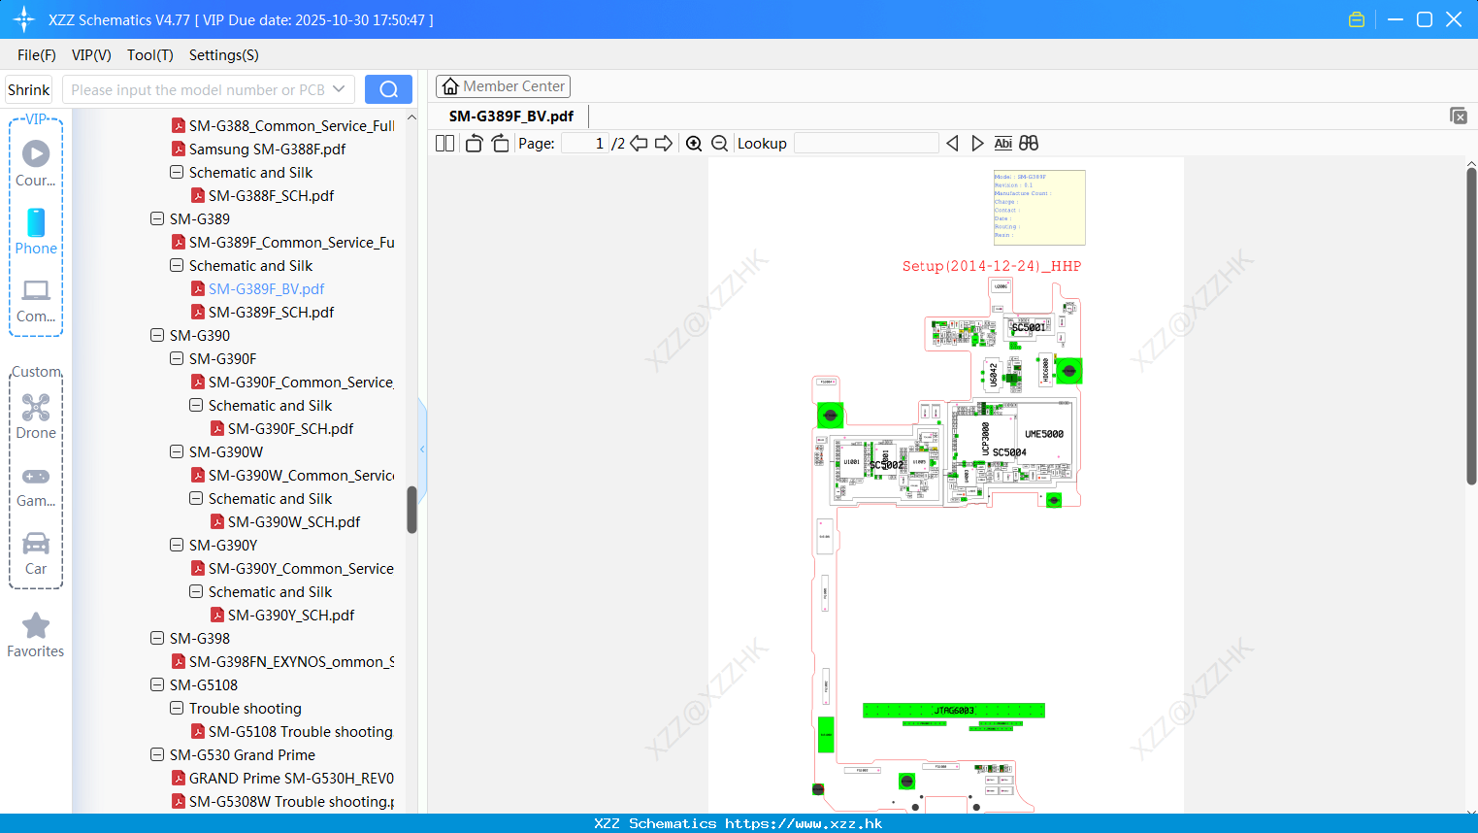Screen dimensions: 1478x833
Task: Click the Abi text match icon
Action: [x=1003, y=143]
